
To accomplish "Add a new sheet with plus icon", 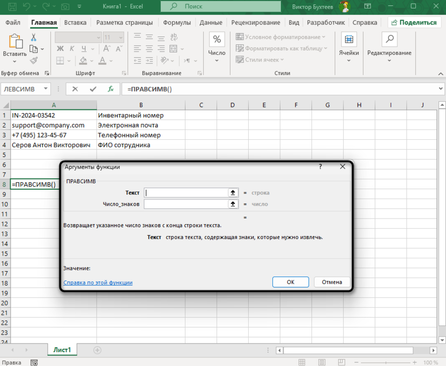I will [97, 350].
